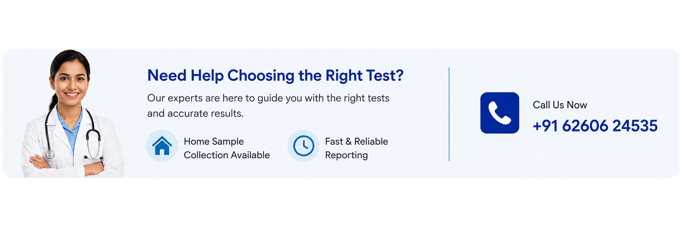Click the stethoscope around the doctor's neck

point(72,133)
